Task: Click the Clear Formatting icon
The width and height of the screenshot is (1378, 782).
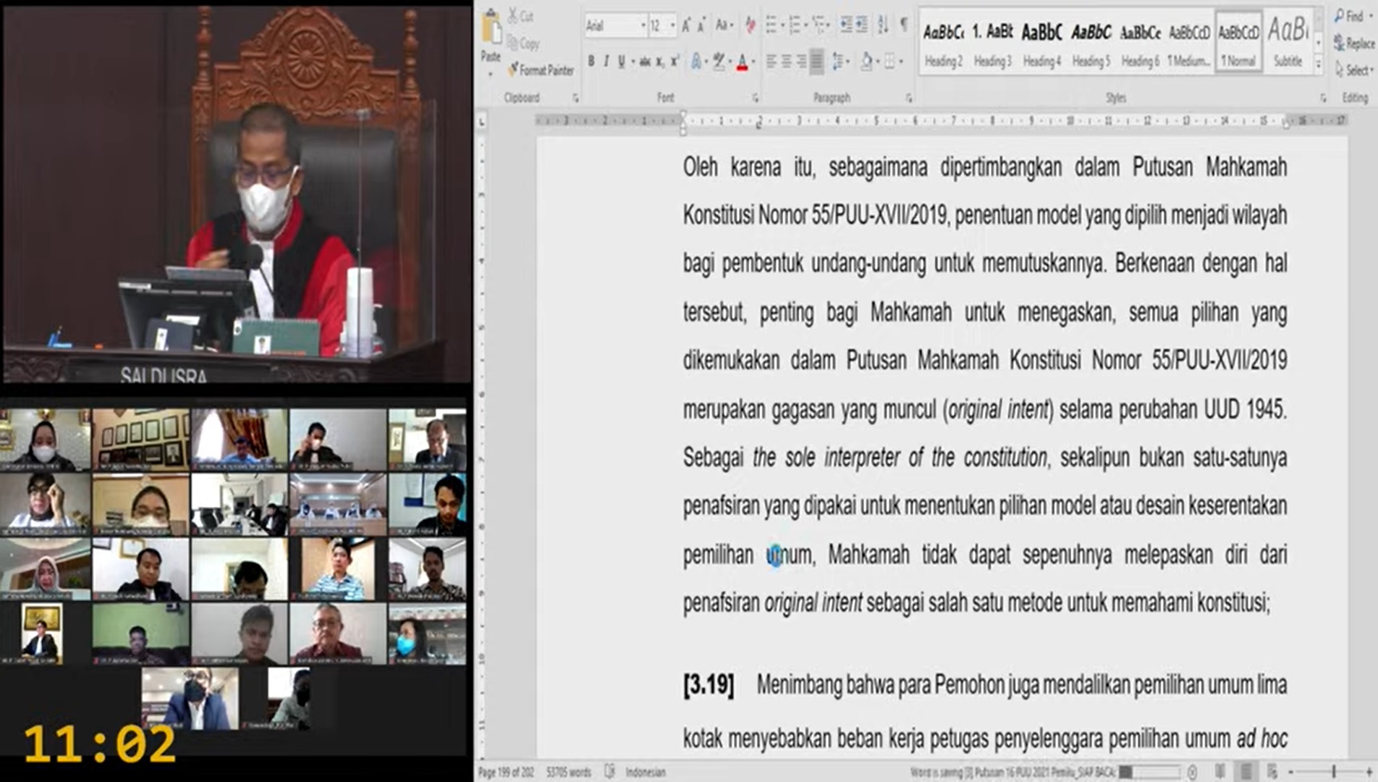Action: coord(750,26)
